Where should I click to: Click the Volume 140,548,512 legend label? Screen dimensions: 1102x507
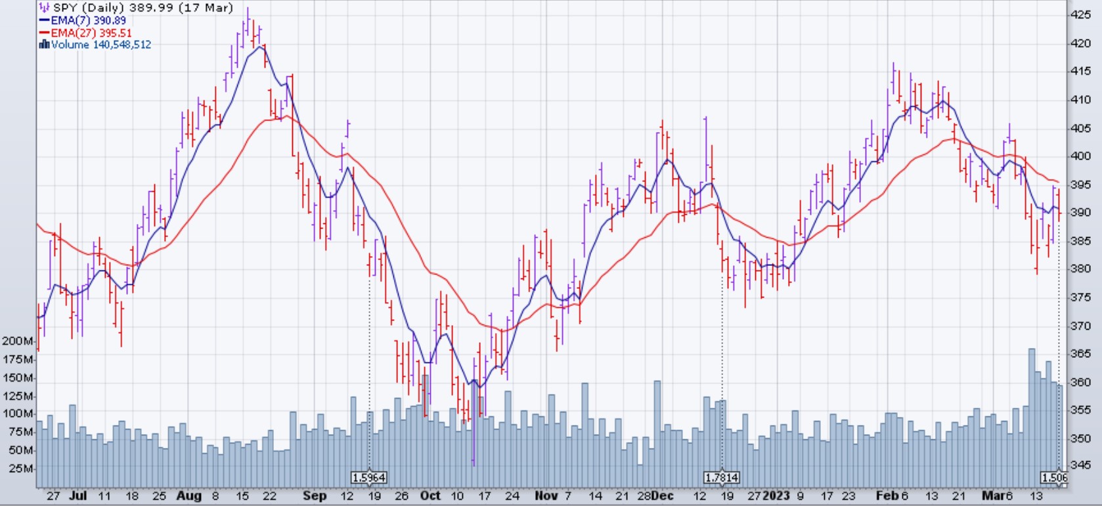point(101,45)
